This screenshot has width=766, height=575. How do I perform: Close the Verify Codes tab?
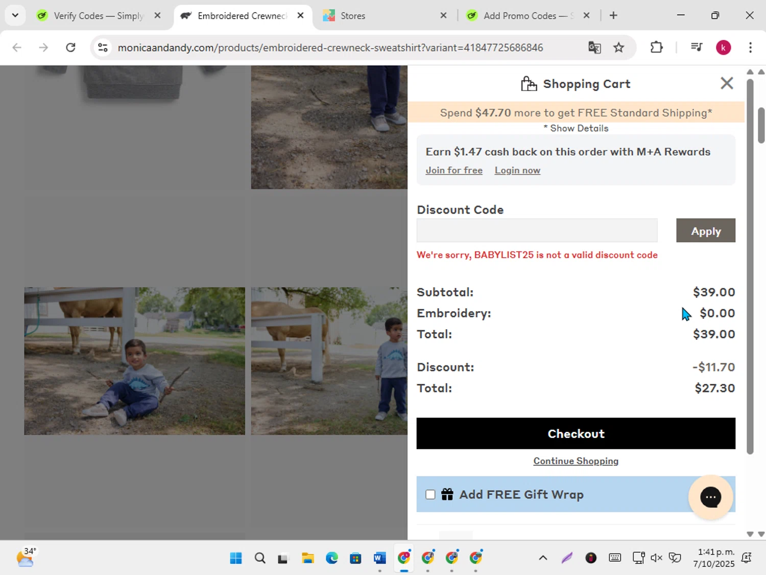click(x=158, y=16)
